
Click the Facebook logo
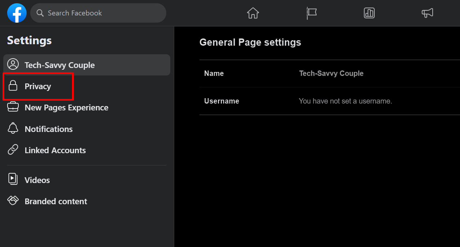pos(17,13)
